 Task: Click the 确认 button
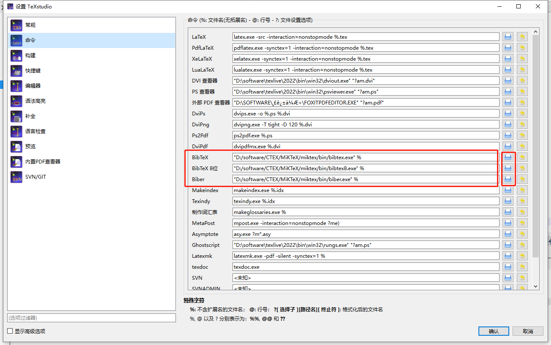(x=493, y=331)
